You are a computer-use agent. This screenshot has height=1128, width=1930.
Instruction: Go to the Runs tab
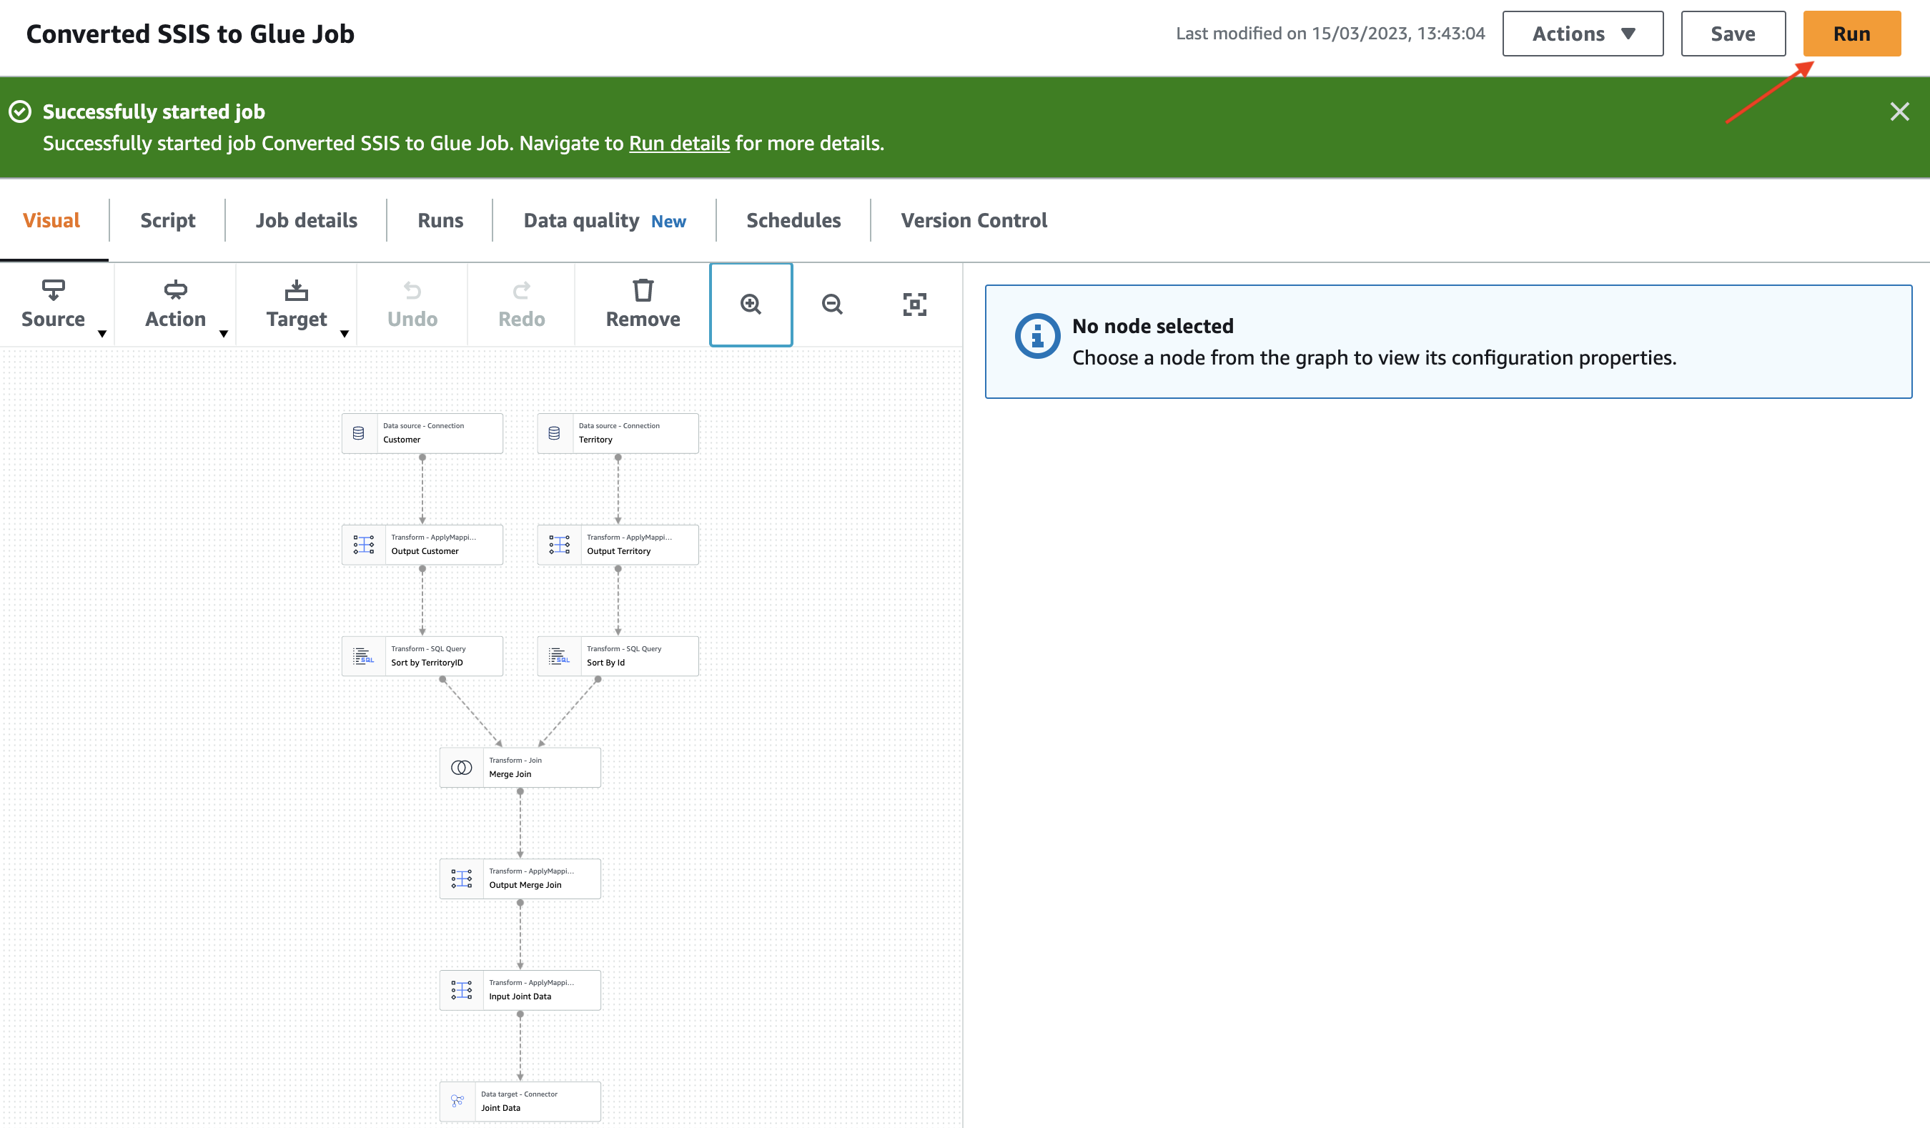click(440, 221)
